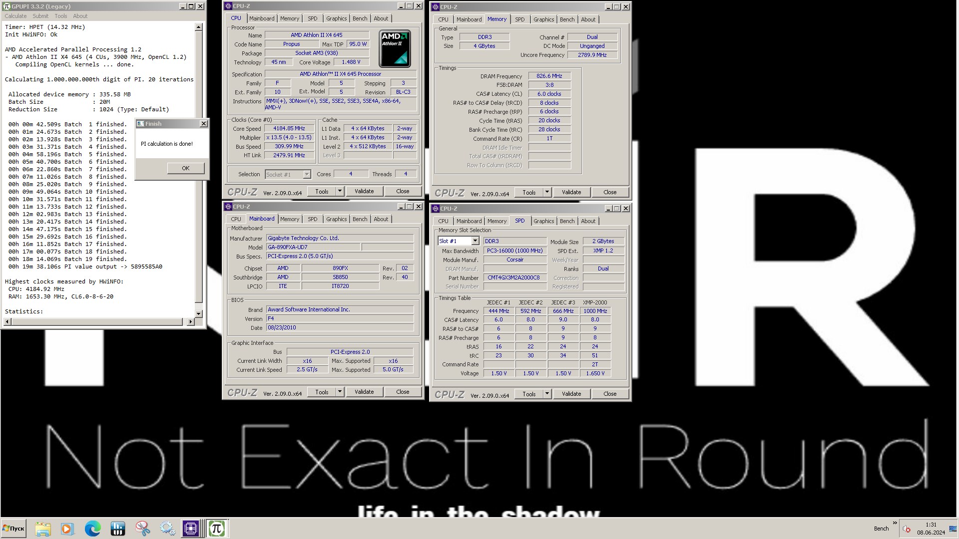Expand the Bench toolbar chevron
Screen dimensions: 959x539
point(895,524)
